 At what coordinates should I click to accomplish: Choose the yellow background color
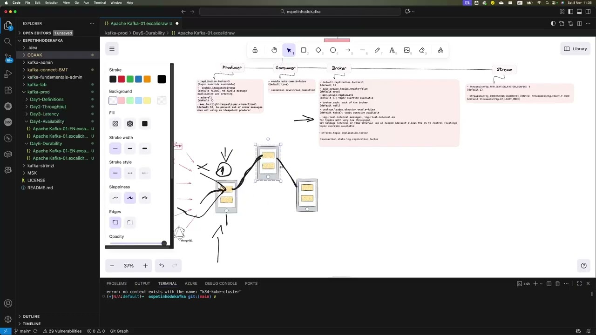pyautogui.click(x=147, y=100)
